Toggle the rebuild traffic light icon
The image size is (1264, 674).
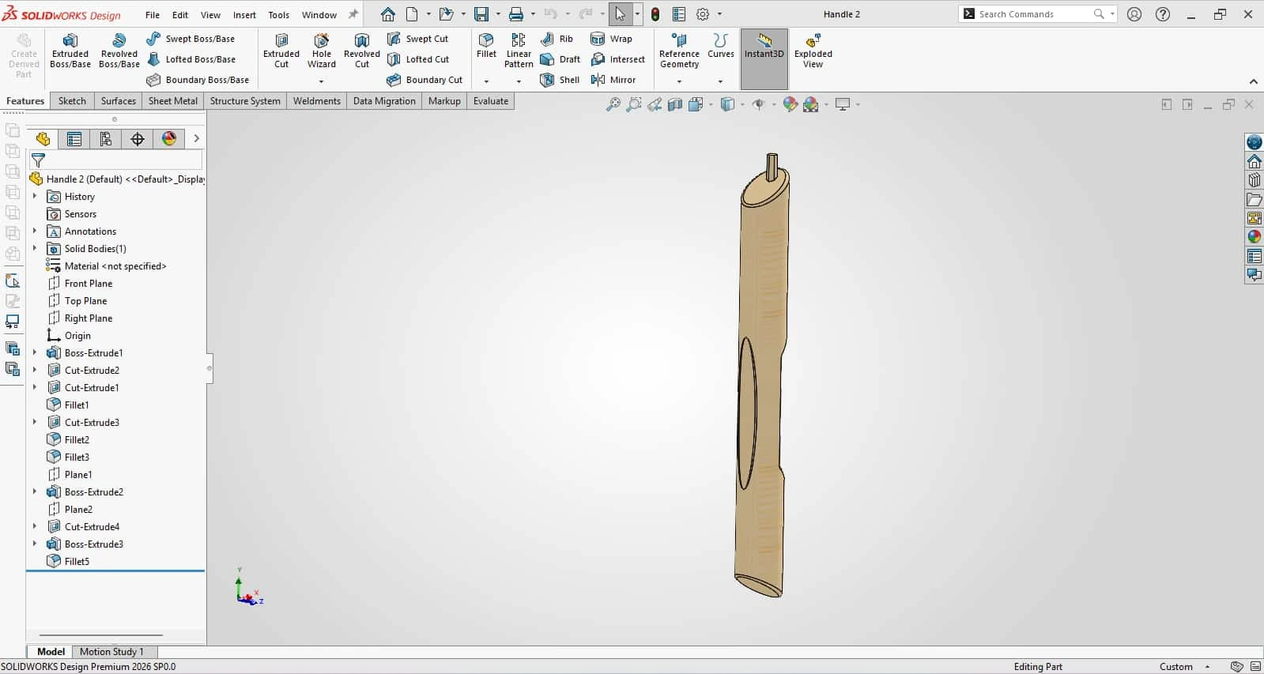pyautogui.click(x=655, y=14)
